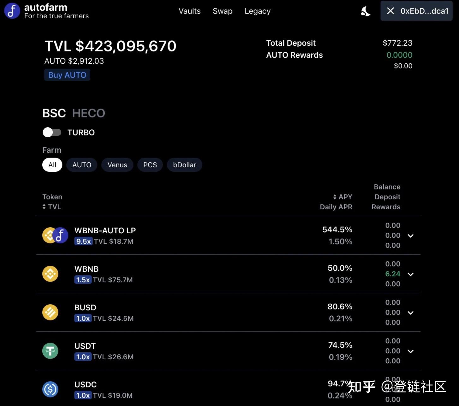
Task: Click the Token column header
Action: (x=52, y=197)
